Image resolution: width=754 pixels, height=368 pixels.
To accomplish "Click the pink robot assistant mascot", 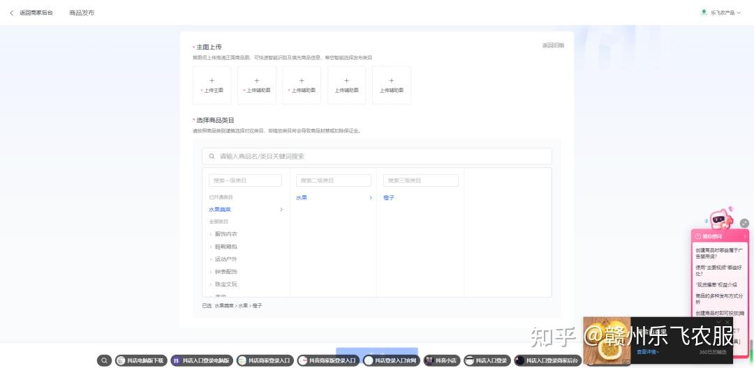I will tap(721, 218).
